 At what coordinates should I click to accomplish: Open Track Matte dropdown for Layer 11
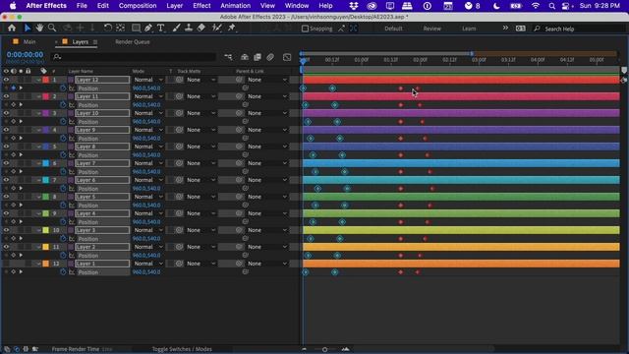coord(200,96)
